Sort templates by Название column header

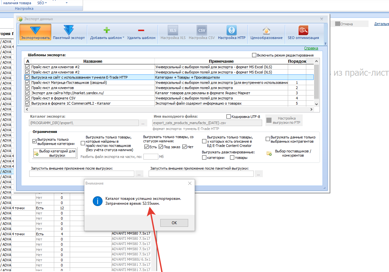click(92, 61)
